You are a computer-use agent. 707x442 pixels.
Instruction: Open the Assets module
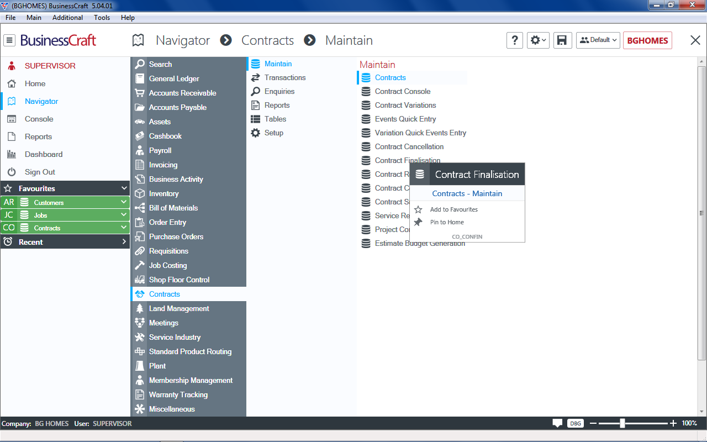point(188,122)
